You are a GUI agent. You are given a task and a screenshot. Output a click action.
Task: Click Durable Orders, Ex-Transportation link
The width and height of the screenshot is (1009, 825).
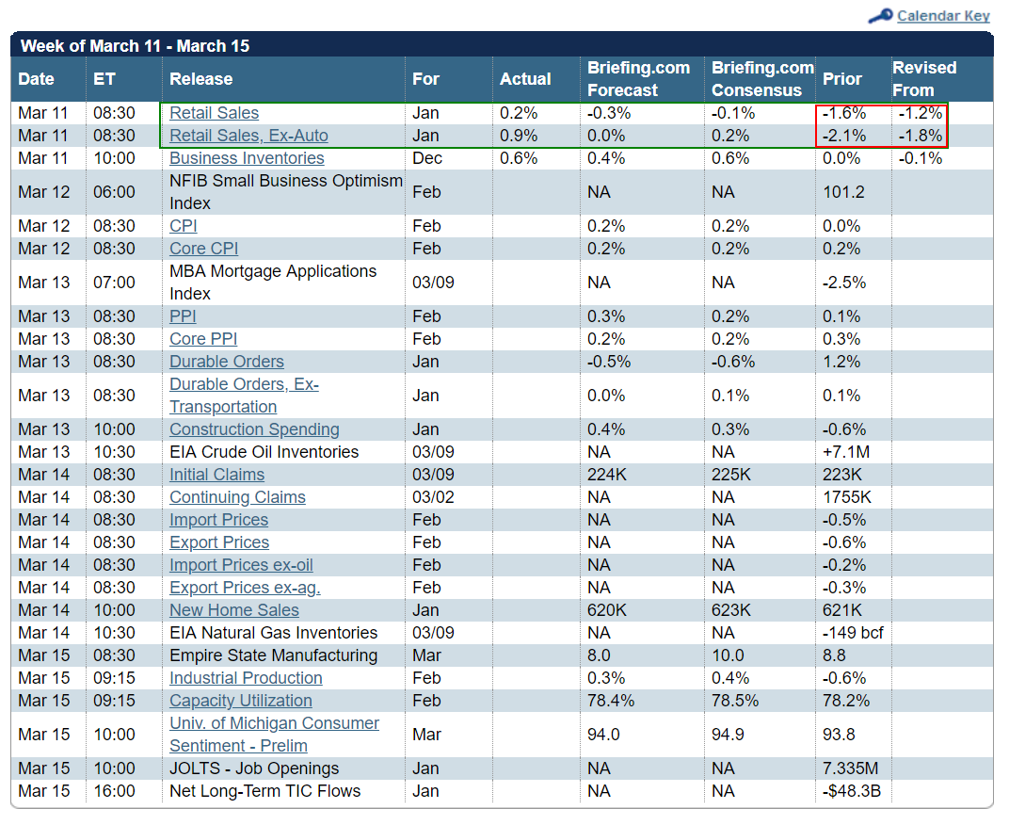pyautogui.click(x=244, y=396)
